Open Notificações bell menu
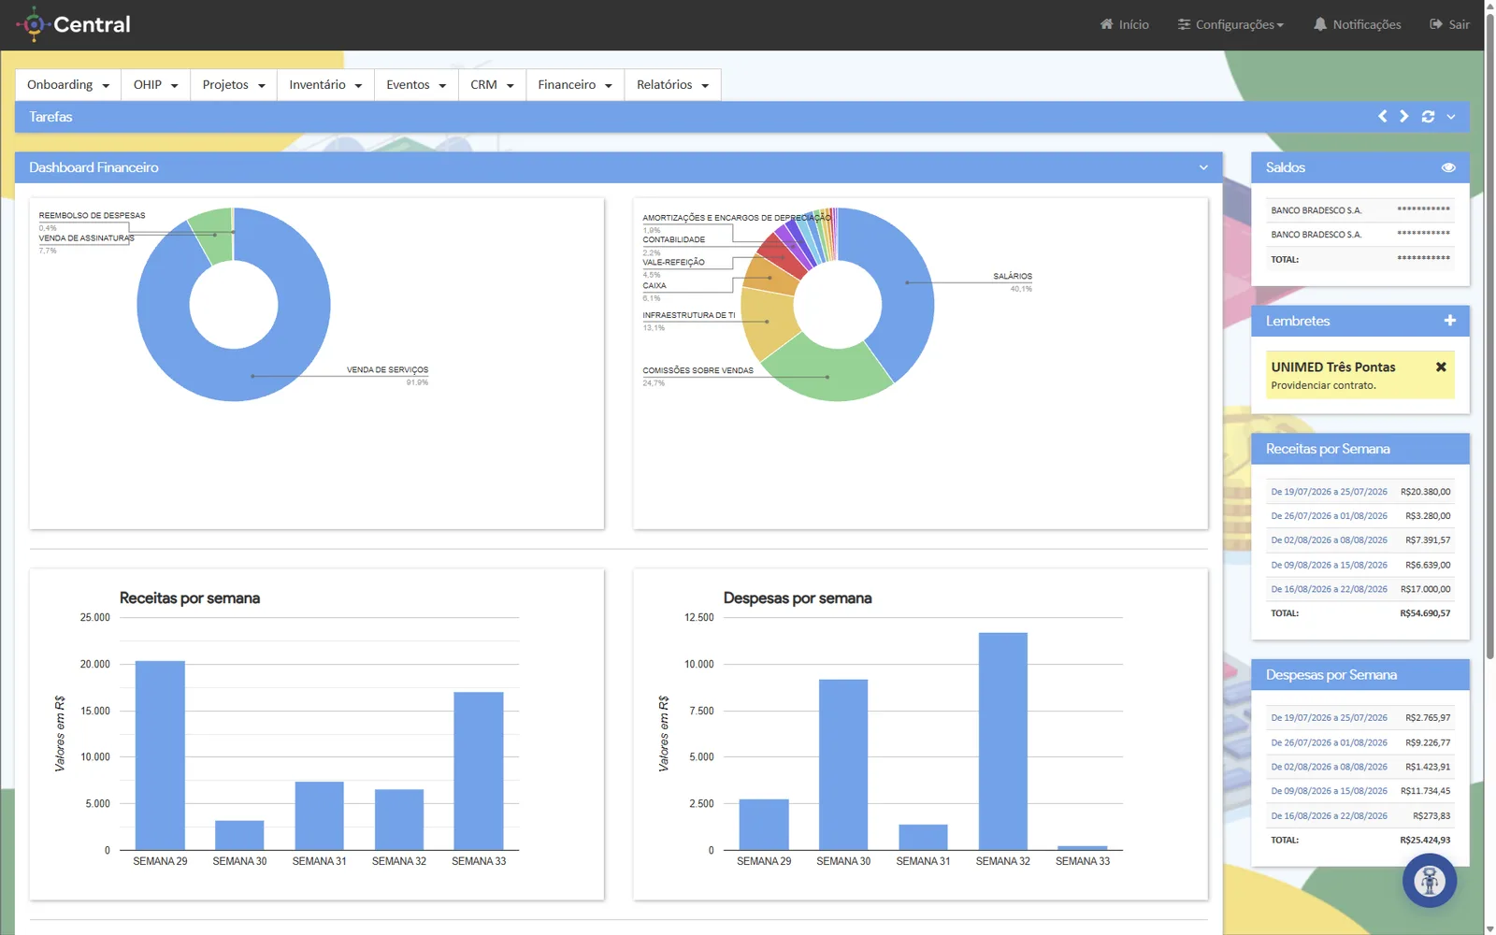Image resolution: width=1496 pixels, height=935 pixels. [x=1357, y=24]
